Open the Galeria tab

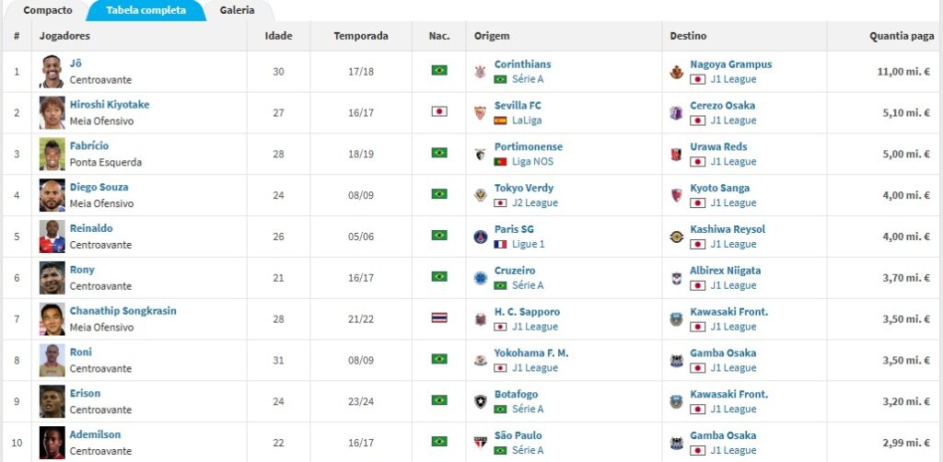(x=237, y=10)
